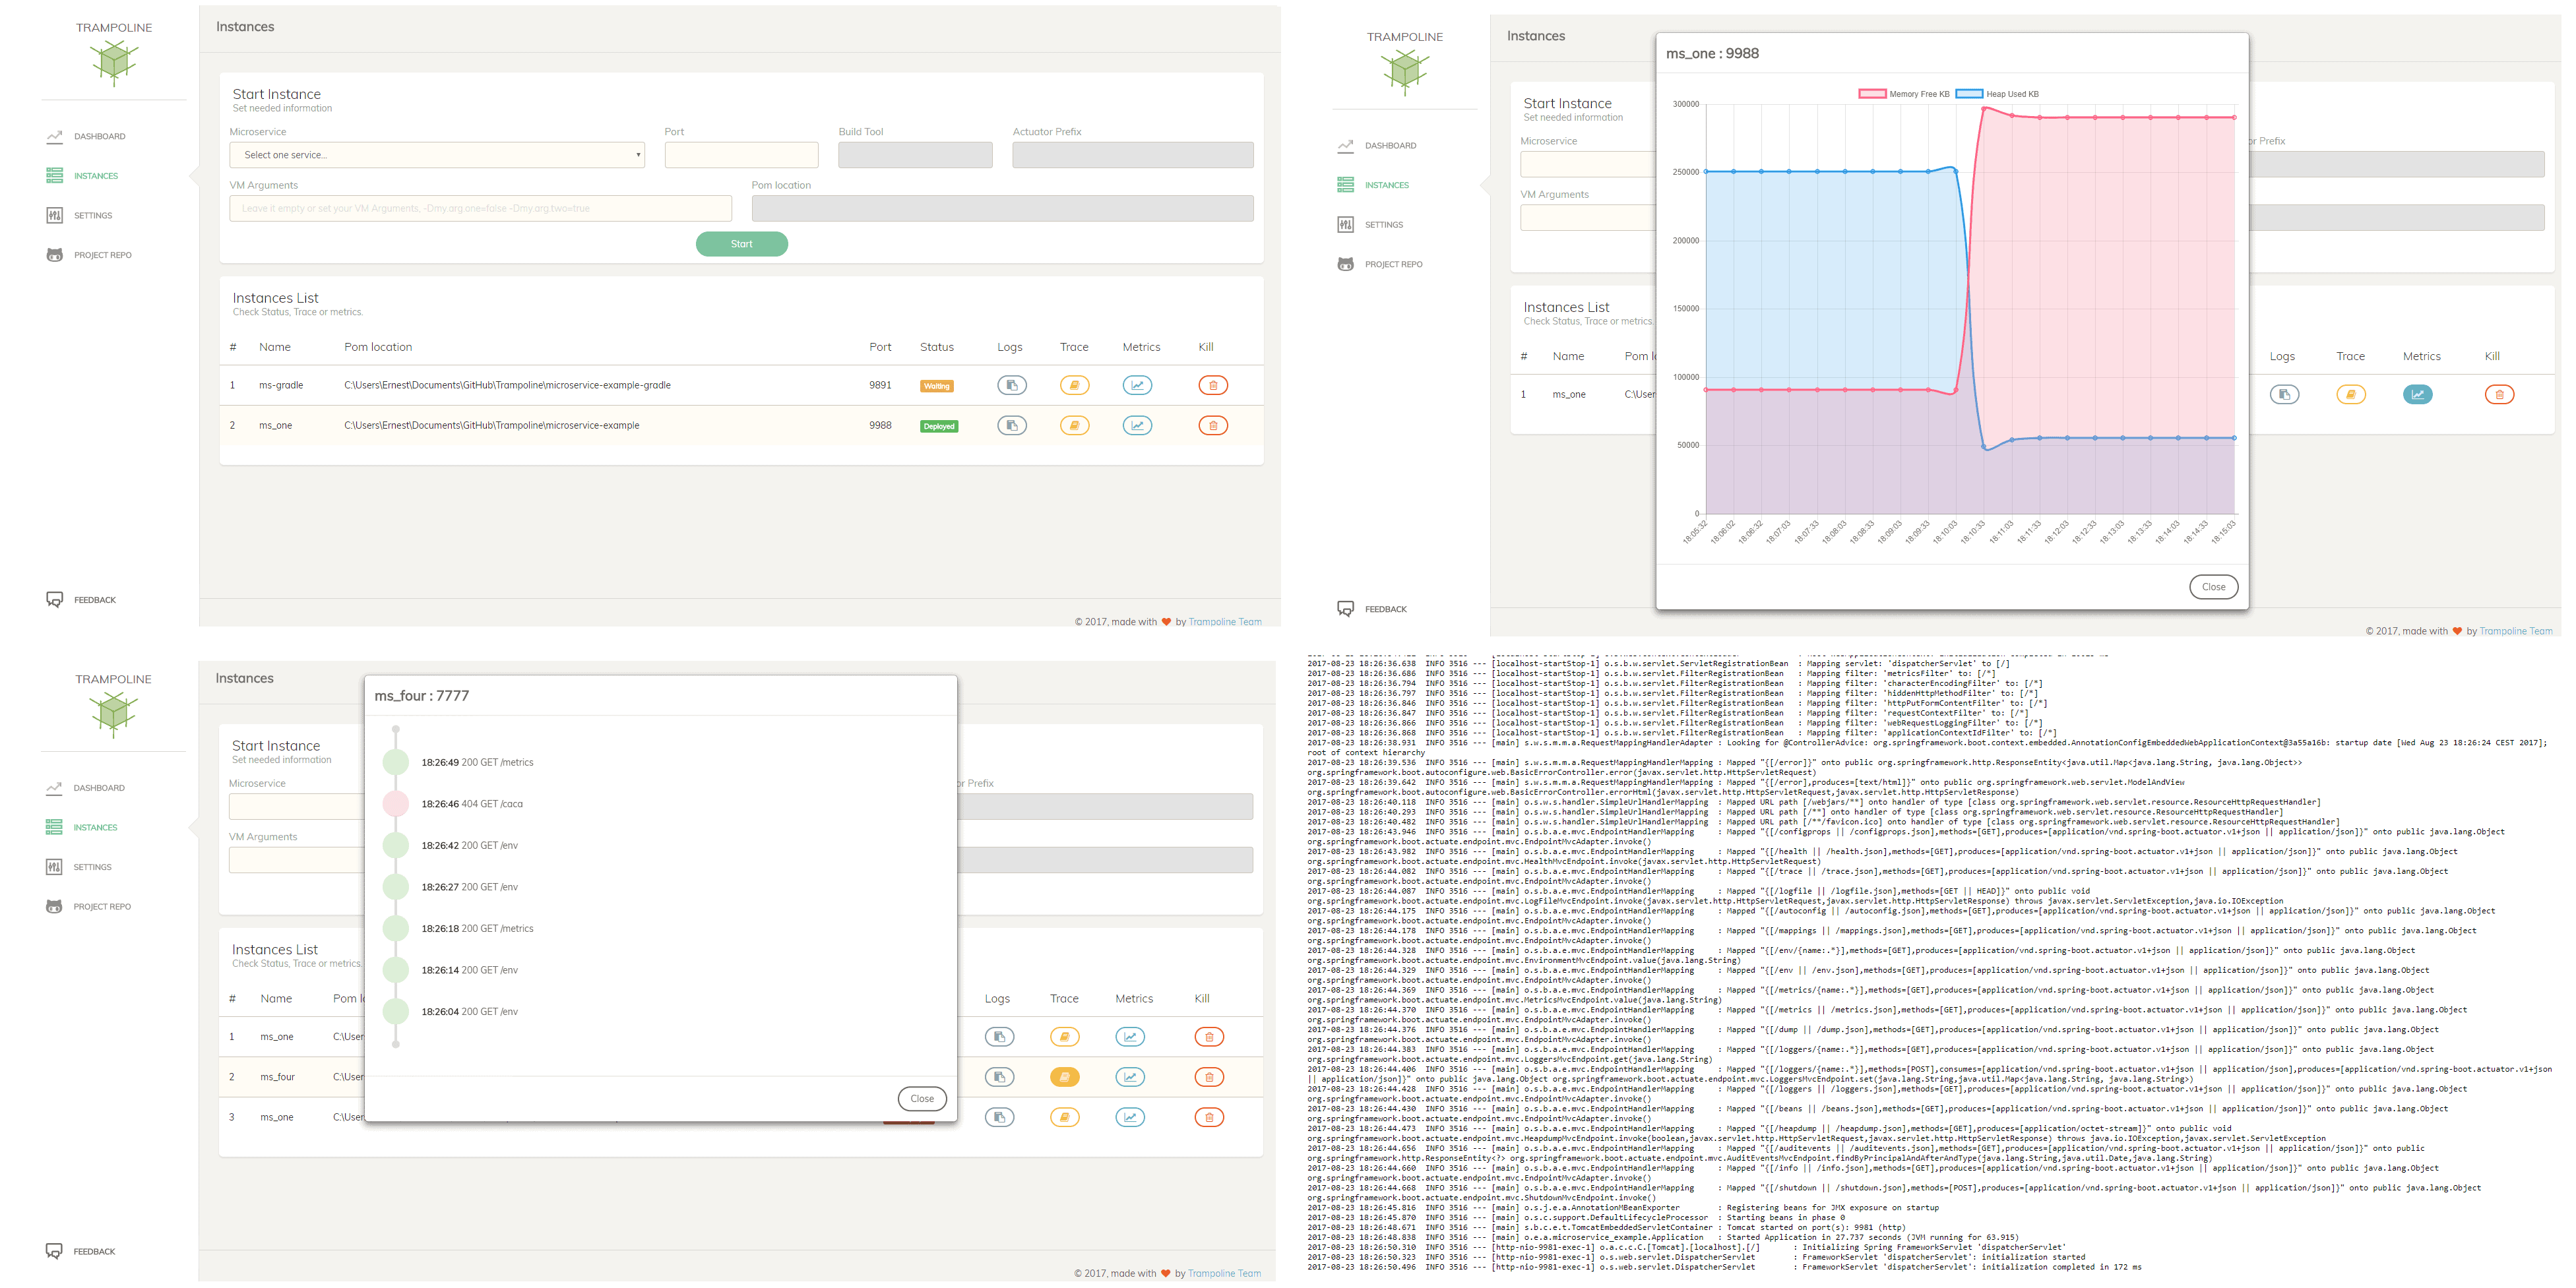2576x1288 pixels.
Task: Click VM Arguments field with 'Leave it empty' placeholder
Action: 481,208
